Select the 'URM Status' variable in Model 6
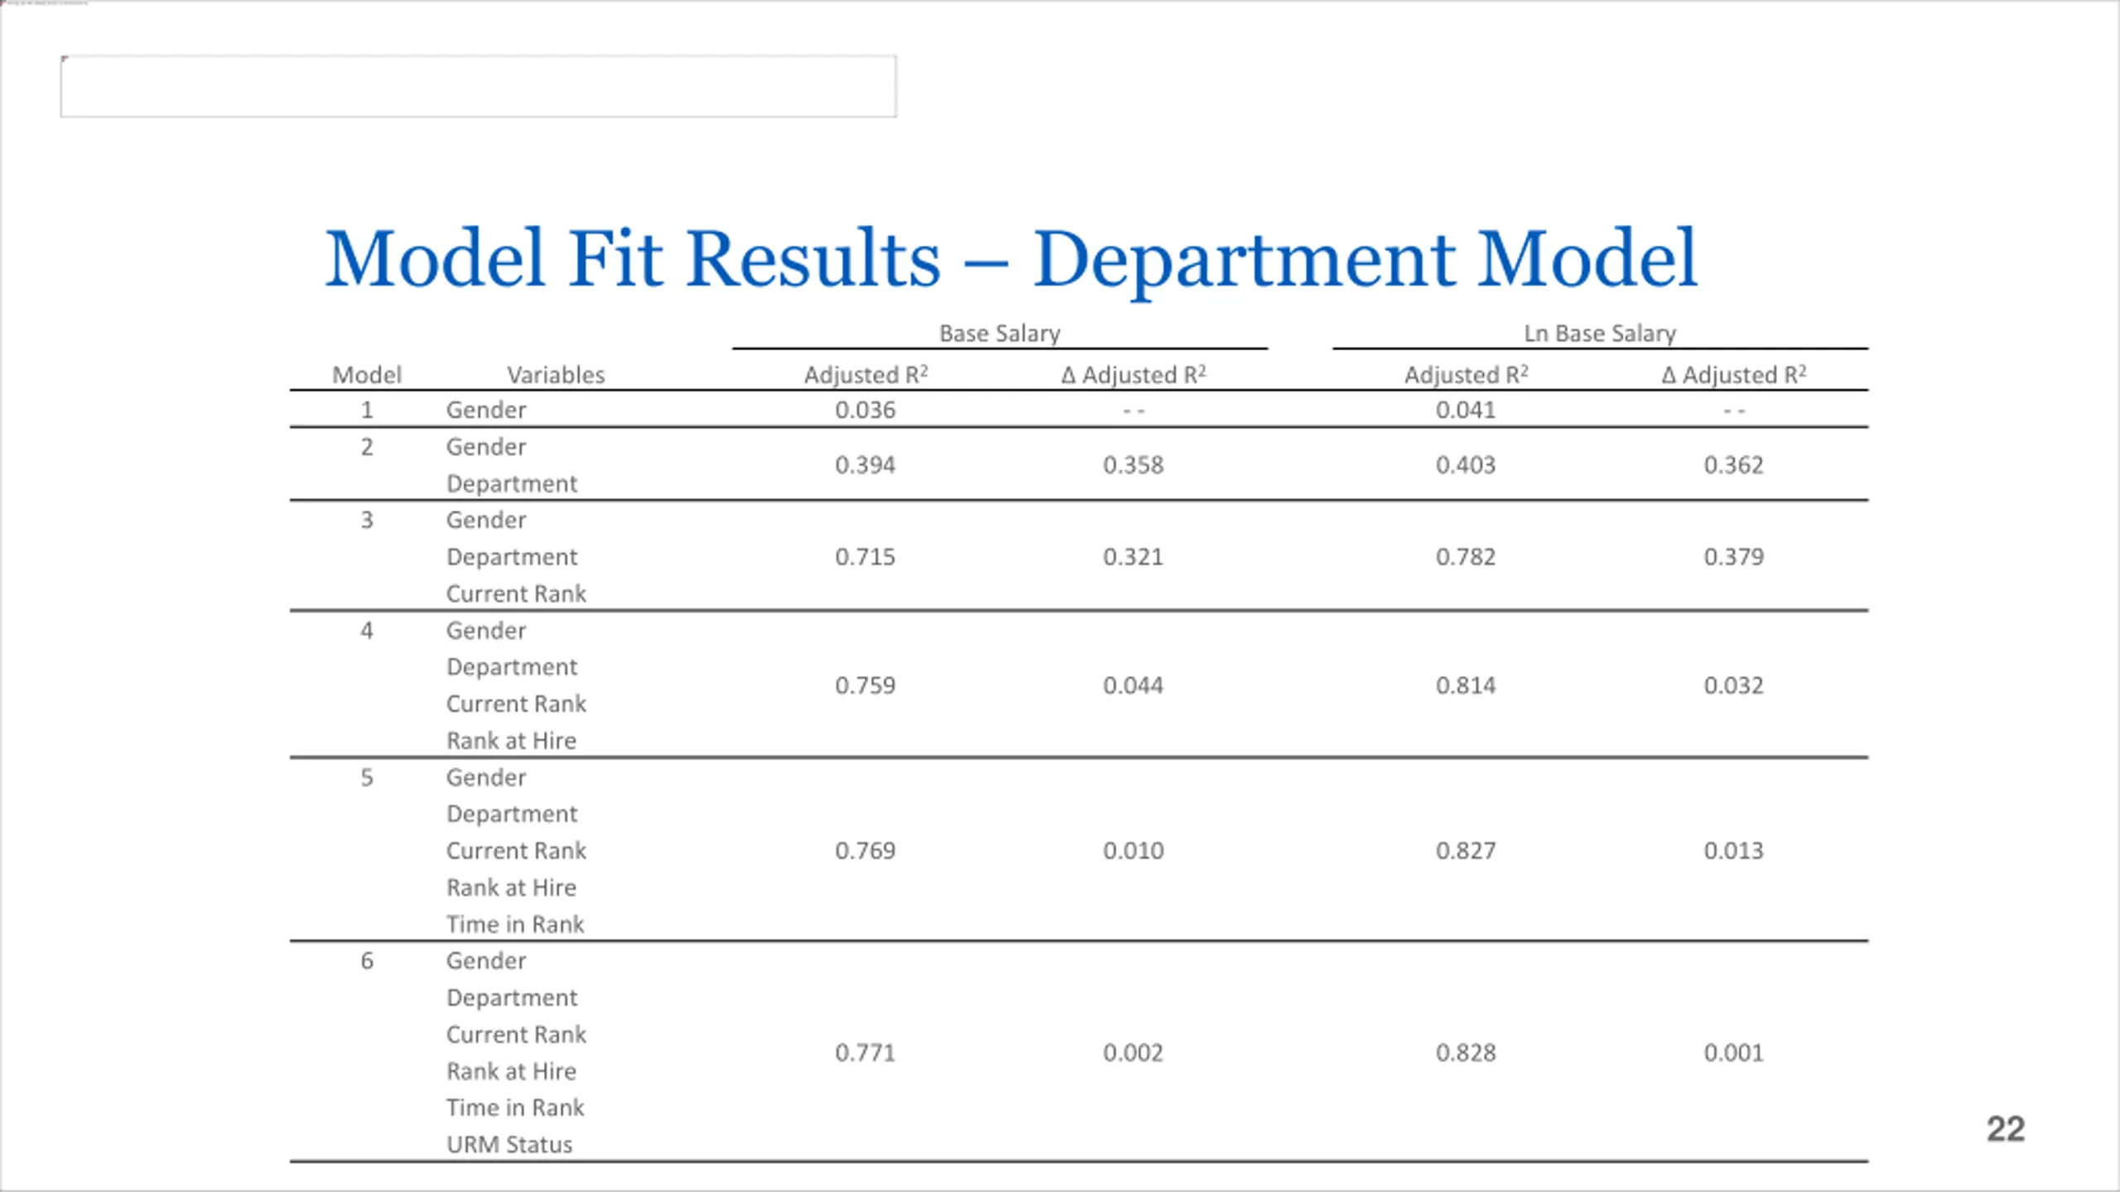The width and height of the screenshot is (2120, 1192). (x=509, y=1144)
